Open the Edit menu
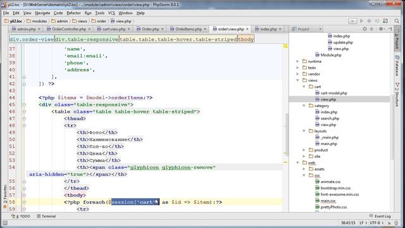405x228 pixels. click(16, 13)
